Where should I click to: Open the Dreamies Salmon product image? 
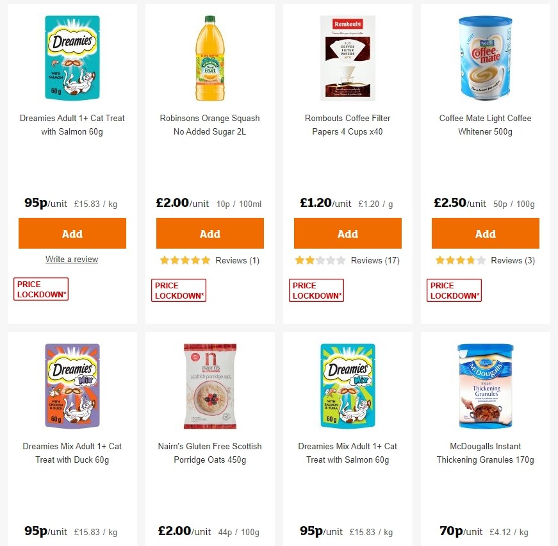tap(72, 58)
